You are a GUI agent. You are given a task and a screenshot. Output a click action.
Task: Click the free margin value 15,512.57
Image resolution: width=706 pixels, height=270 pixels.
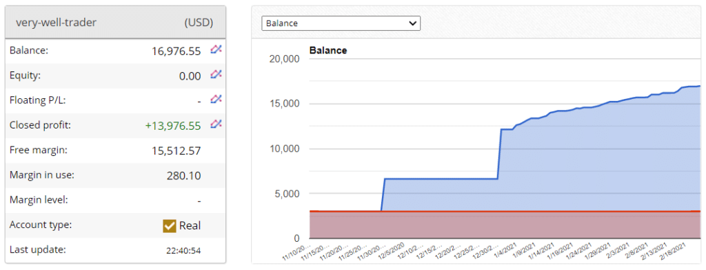pos(176,151)
